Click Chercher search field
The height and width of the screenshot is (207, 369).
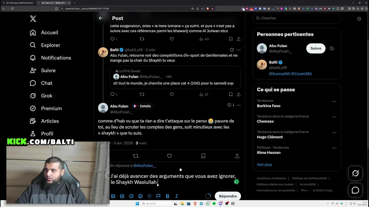pyautogui.click(x=297, y=18)
